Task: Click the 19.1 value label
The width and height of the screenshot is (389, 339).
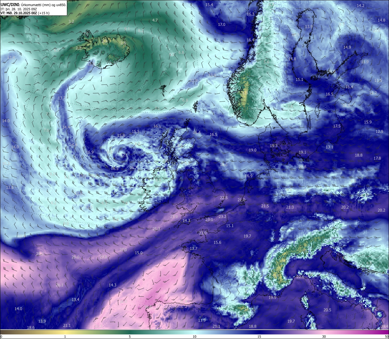Action: [302, 152]
